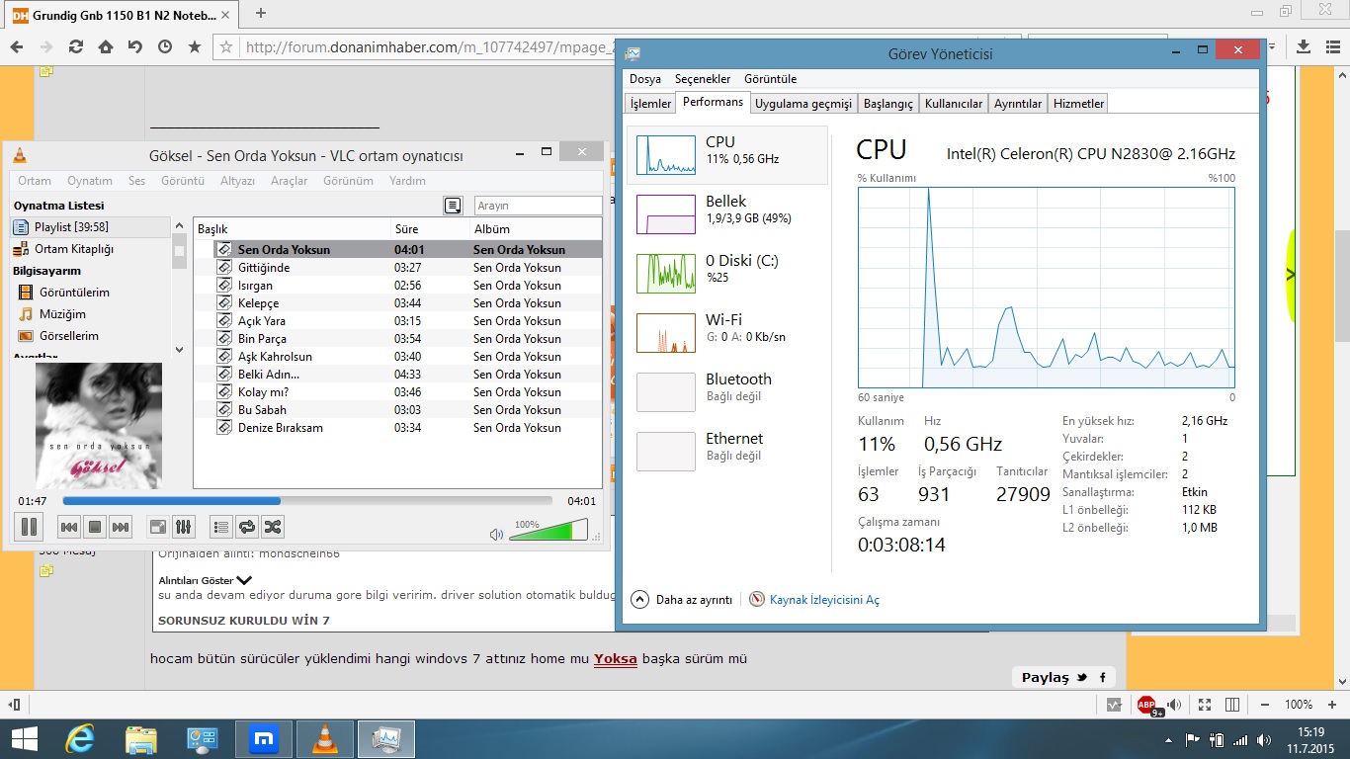Reload page with browser refresh icon
Image resolution: width=1350 pixels, height=759 pixels.
point(75,46)
